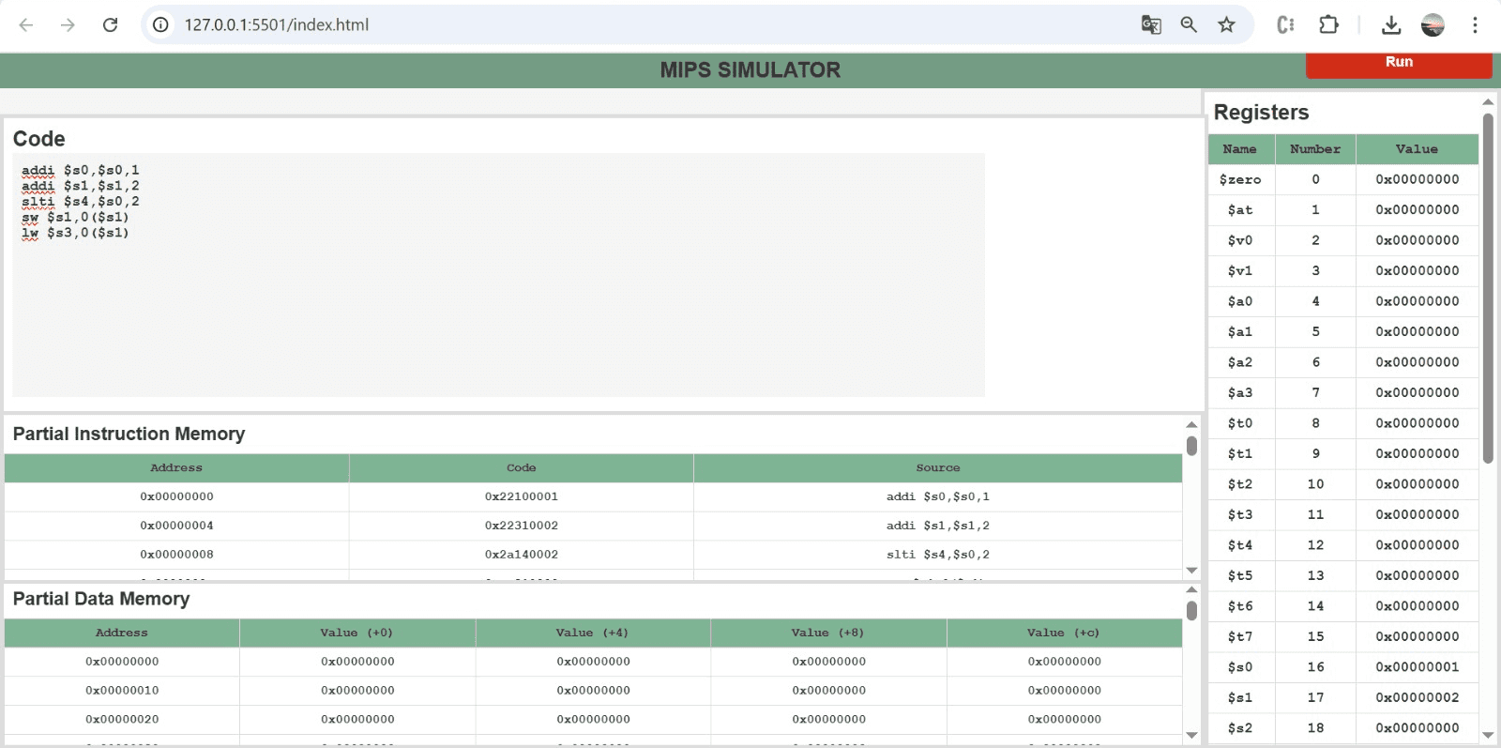
Task: Click the 'lw $s3,0($s1)' code line
Action: (x=75, y=233)
